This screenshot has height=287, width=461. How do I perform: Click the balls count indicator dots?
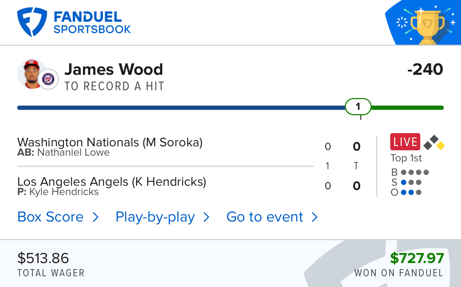pos(415,172)
